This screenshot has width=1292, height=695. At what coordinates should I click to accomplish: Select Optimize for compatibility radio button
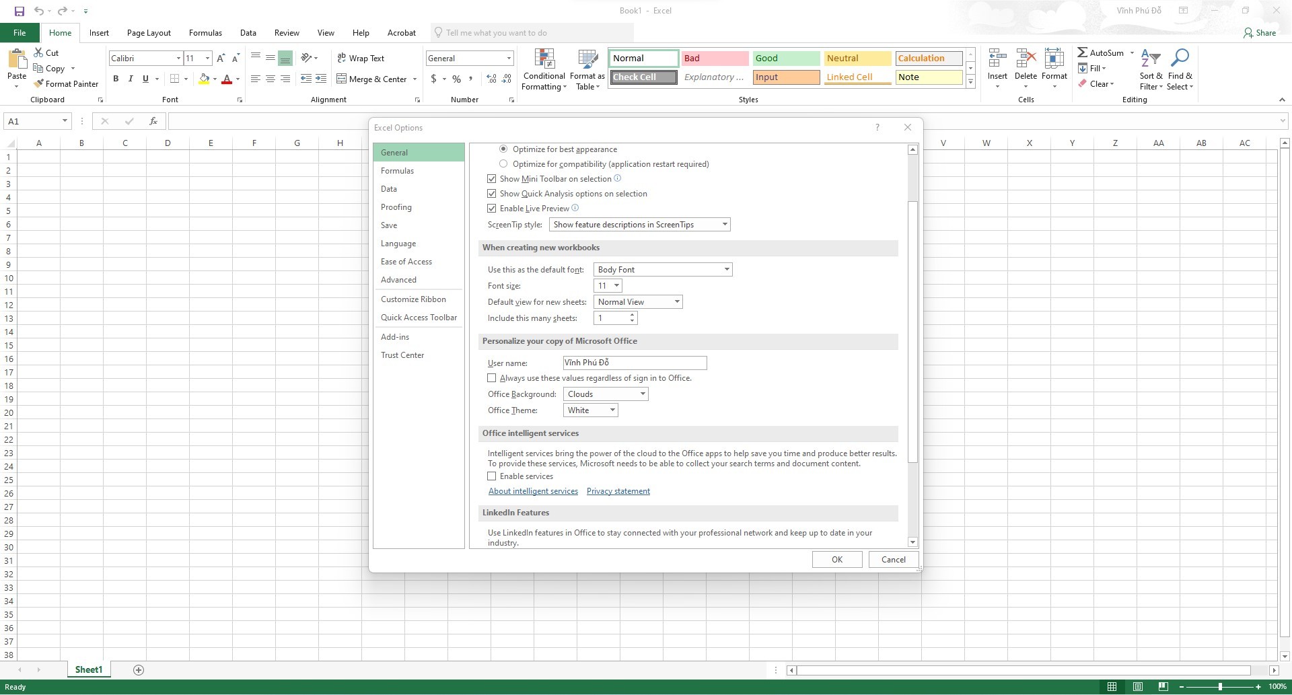[503, 163]
